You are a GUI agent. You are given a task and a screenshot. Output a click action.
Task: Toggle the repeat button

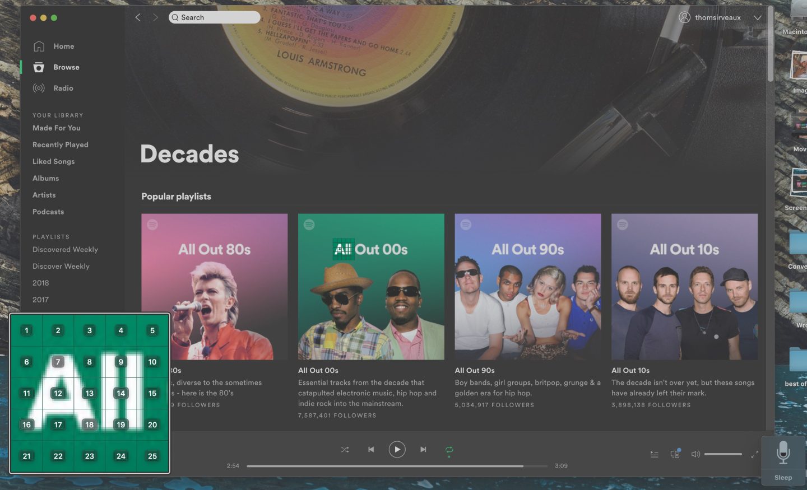449,450
